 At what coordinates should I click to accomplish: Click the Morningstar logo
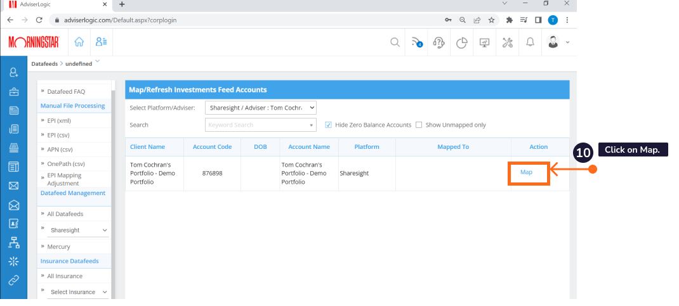pyautogui.click(x=34, y=42)
